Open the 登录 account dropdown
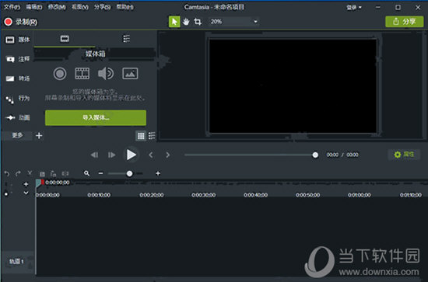Image resolution: width=428 pixels, height=282 pixels. click(x=354, y=7)
